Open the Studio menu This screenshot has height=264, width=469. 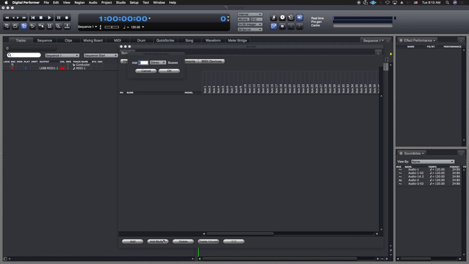(x=121, y=3)
